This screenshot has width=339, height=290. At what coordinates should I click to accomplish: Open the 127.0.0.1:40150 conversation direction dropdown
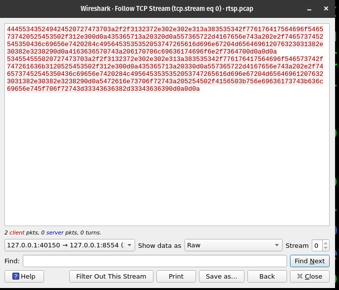69,245
